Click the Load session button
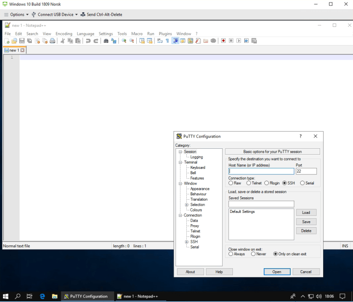The image size is (353, 302). click(306, 212)
